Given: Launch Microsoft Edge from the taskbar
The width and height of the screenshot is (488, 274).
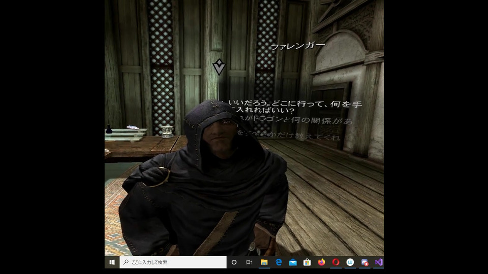Looking at the screenshot, I should tap(279, 262).
